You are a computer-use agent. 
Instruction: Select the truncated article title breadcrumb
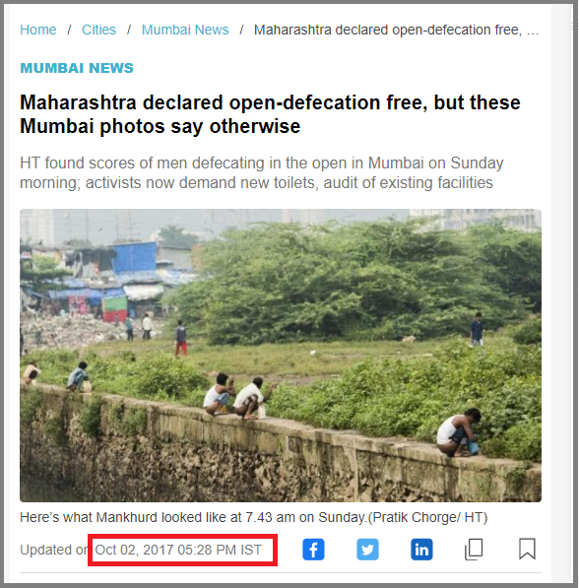[x=397, y=30]
